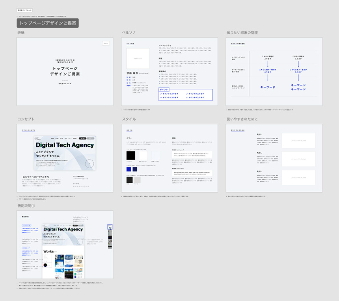This screenshot has height=301, width=339.
Task: Pick the black base color swatch
Action: 130,156
